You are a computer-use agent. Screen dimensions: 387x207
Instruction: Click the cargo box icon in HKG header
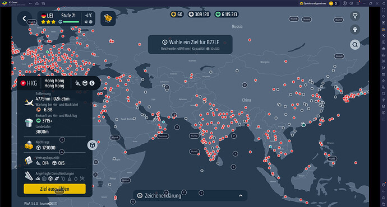pos(85,83)
